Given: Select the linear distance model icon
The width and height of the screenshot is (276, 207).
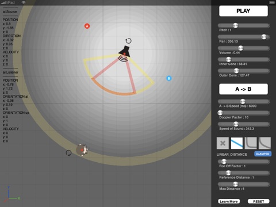Looking at the screenshot, I should point(237,143).
